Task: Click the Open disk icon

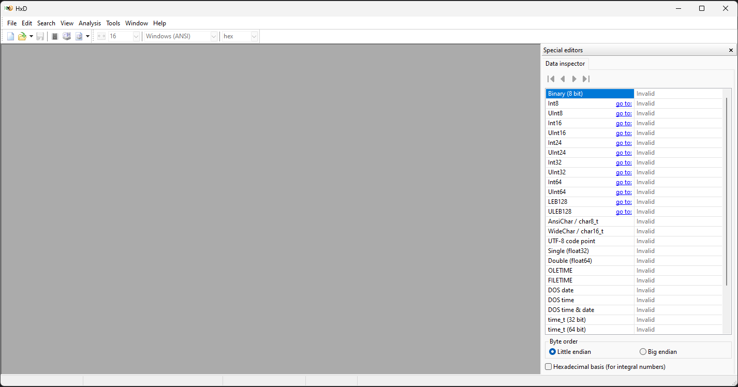Action: click(67, 36)
